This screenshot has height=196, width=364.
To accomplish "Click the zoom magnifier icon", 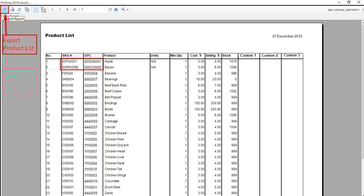I will click(123, 10).
